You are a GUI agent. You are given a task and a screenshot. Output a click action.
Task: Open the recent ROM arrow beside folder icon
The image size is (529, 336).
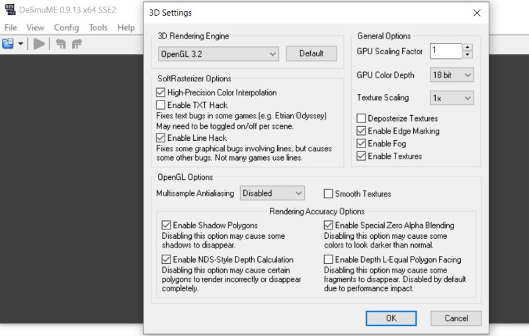point(20,44)
